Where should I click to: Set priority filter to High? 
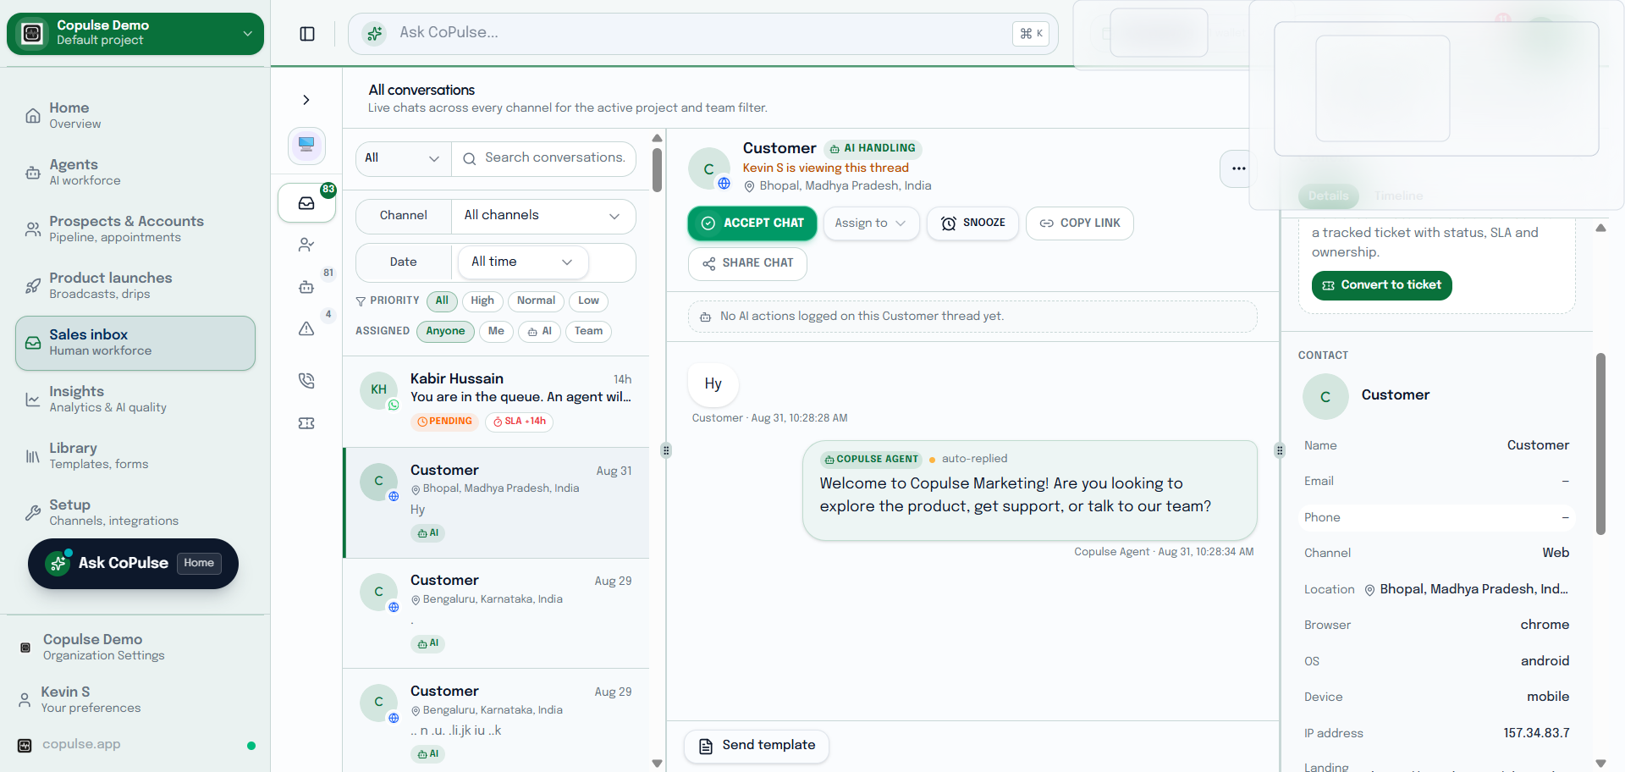[x=482, y=301]
